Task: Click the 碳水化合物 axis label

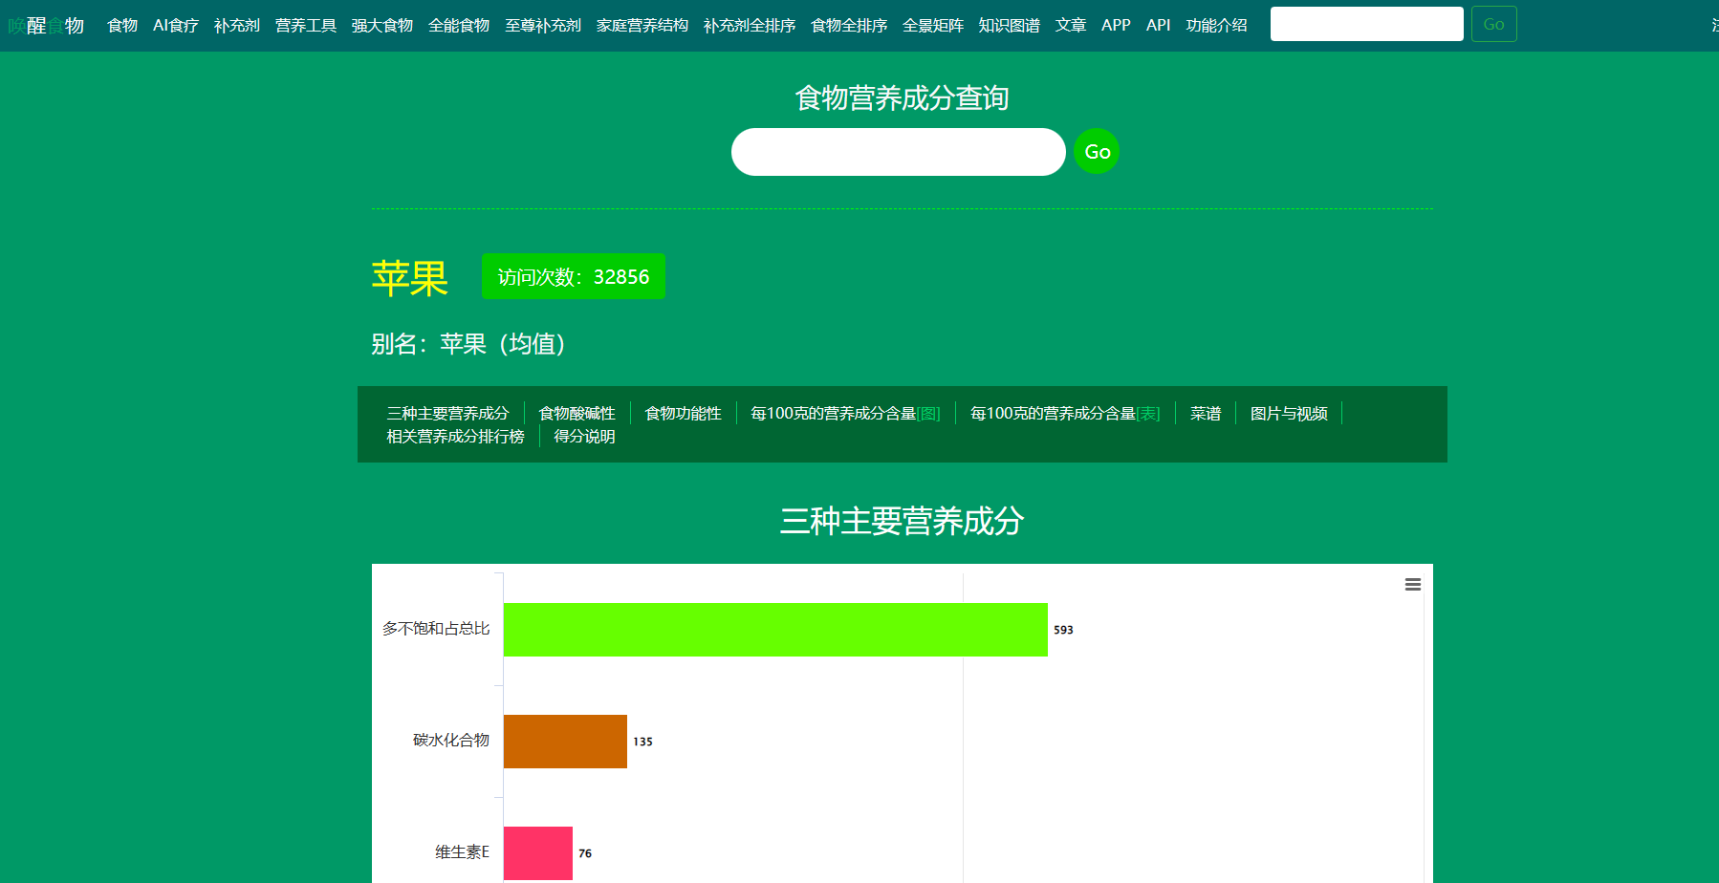Action: (451, 741)
